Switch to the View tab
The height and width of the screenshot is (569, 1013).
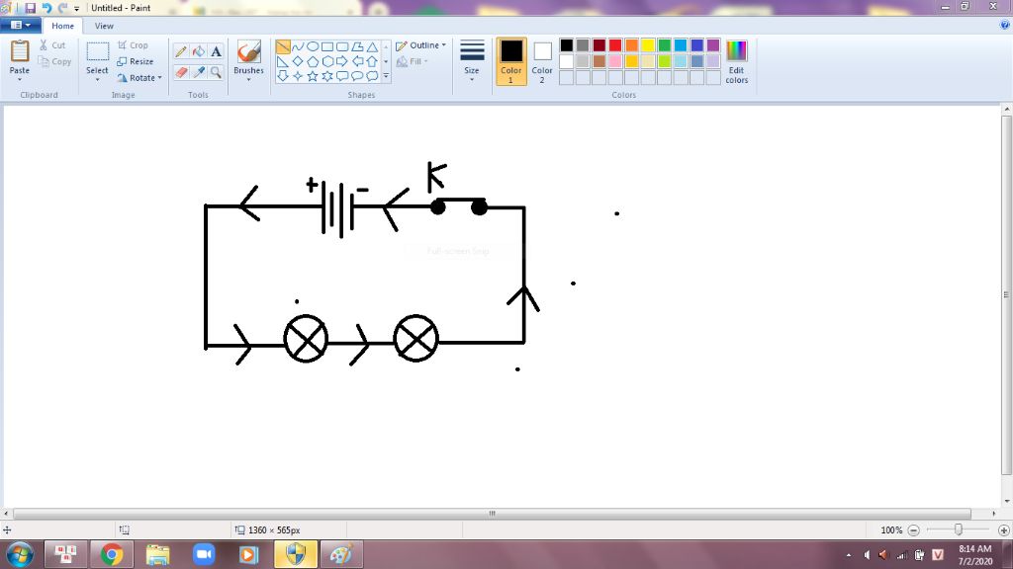[x=104, y=26]
